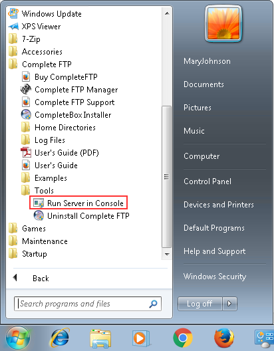Open Help and Support

tap(214, 251)
